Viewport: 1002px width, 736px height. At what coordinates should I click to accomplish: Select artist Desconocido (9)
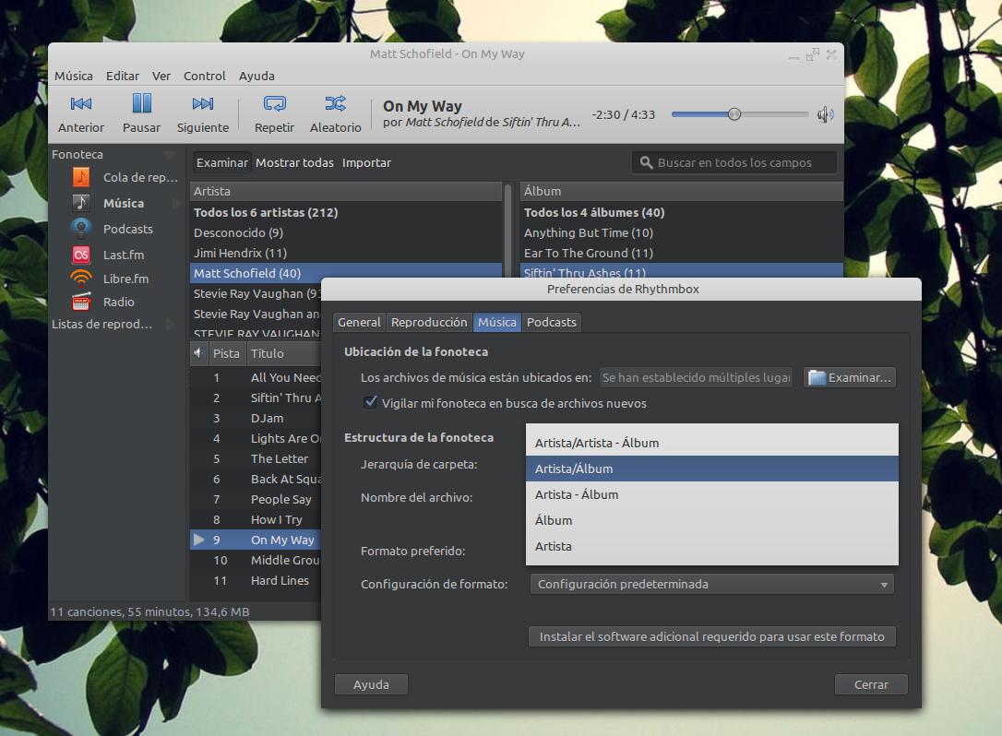click(346, 233)
